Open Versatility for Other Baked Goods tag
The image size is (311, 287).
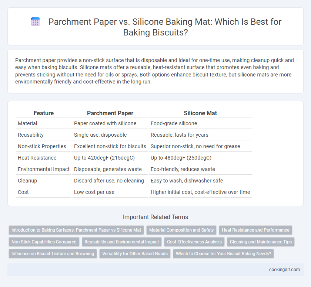tap(135, 254)
